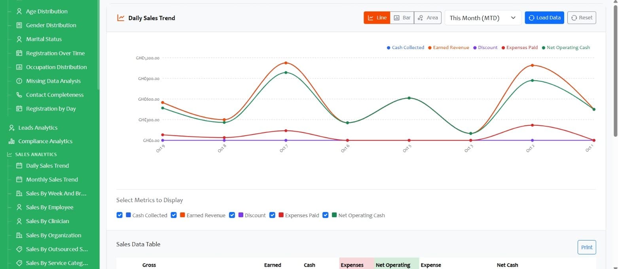Click the Sales By Employee person icon
The image size is (618, 269).
19,207
